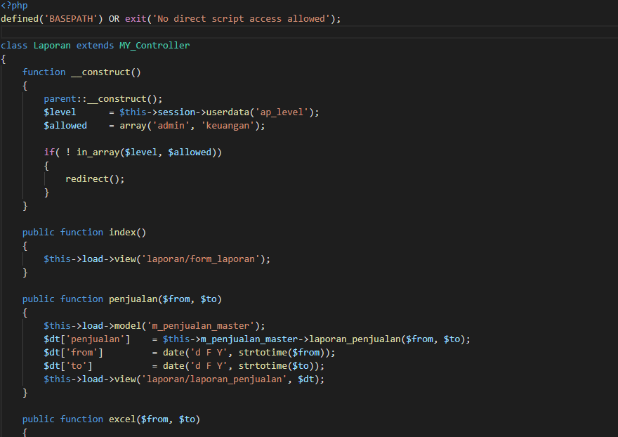Screen dimensions: 618x437
Task: Click the if keyword
Action: [x=49, y=152]
